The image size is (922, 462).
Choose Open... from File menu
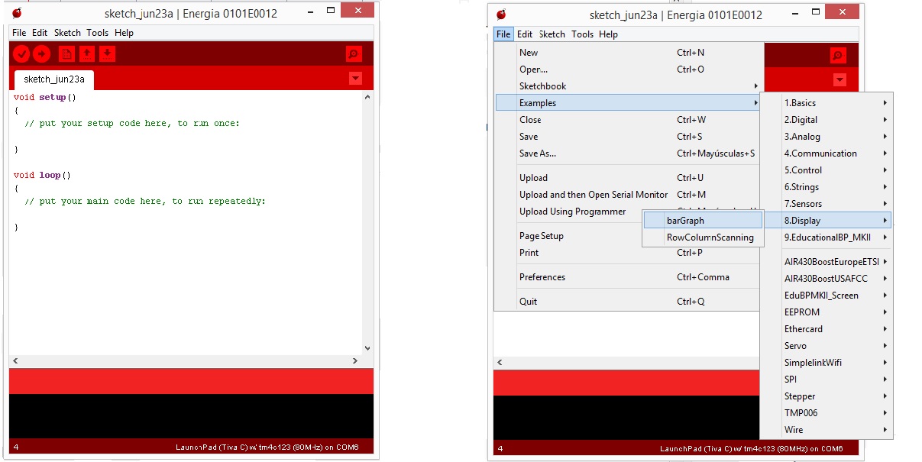point(629,69)
